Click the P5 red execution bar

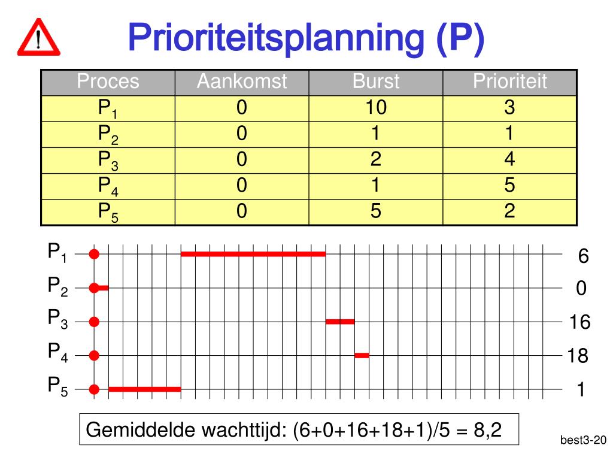coord(145,389)
